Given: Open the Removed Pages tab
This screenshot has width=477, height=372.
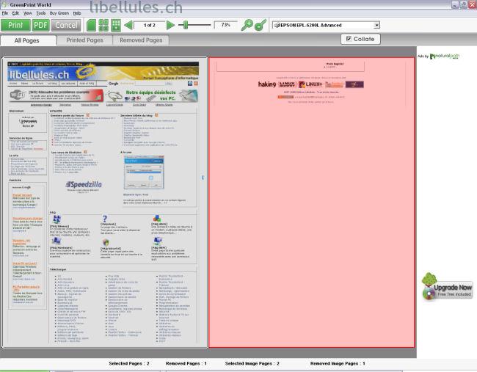Looking at the screenshot, I should 141,40.
